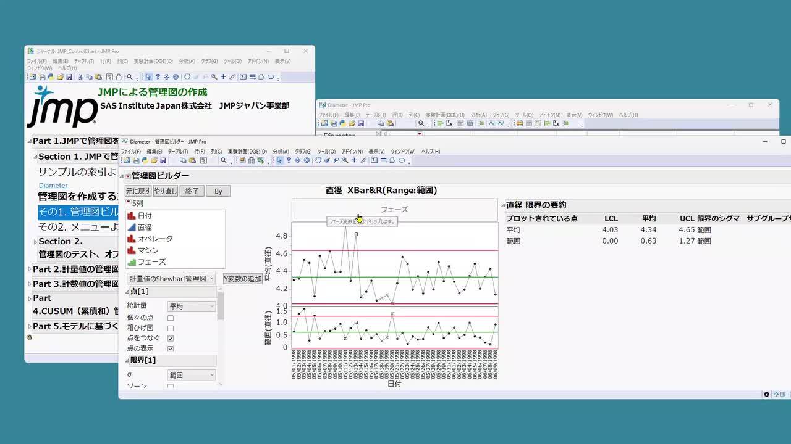
Task: Click the new data table icon in Control Chart Builder toolbar
Action: tap(127, 160)
